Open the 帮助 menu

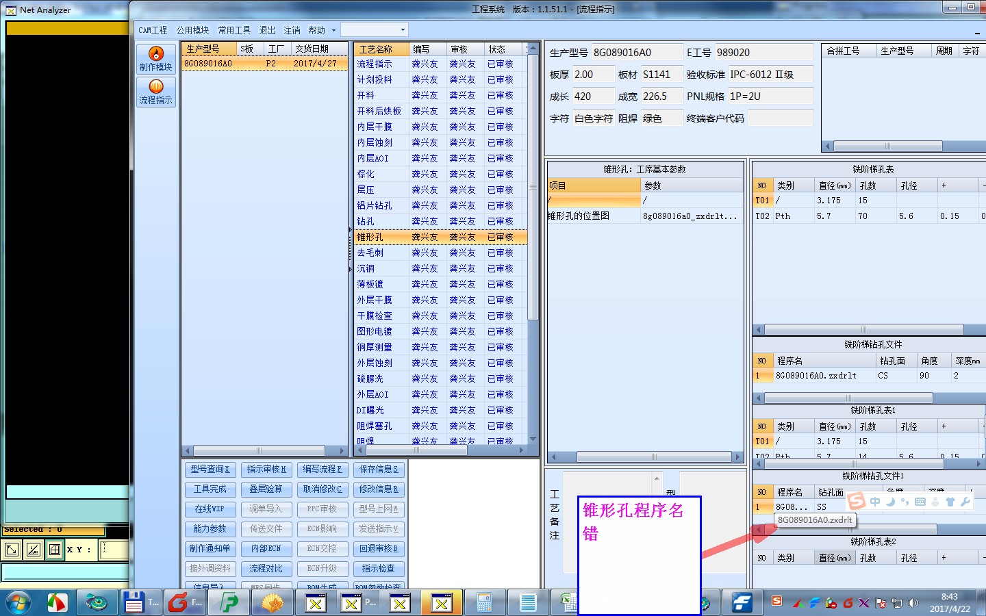pos(316,30)
